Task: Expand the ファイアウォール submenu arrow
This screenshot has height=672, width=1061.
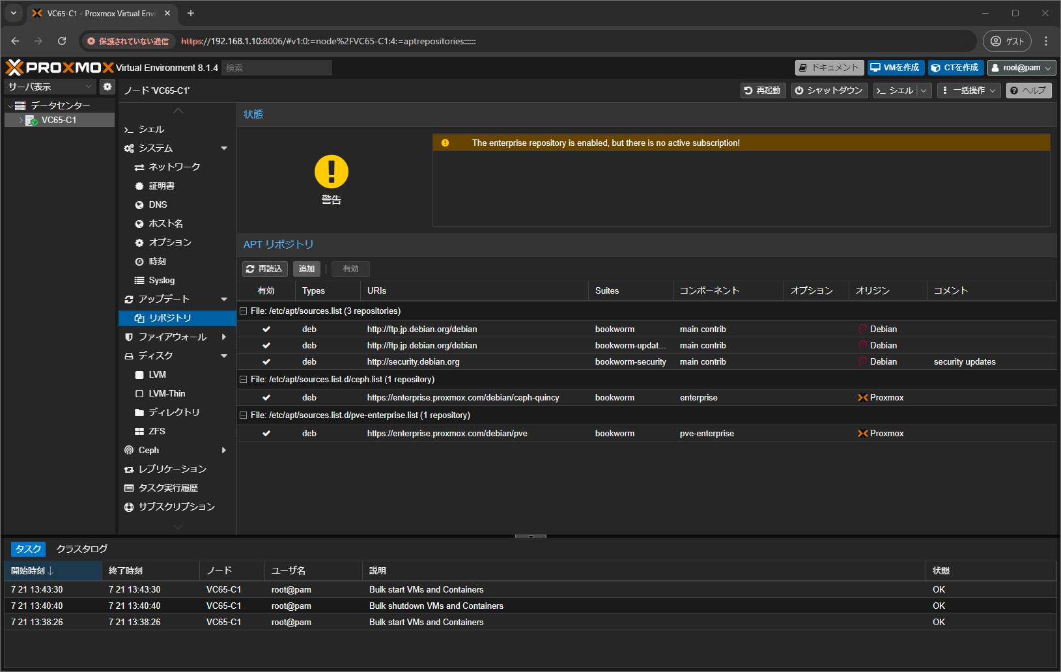Action: pyautogui.click(x=224, y=337)
